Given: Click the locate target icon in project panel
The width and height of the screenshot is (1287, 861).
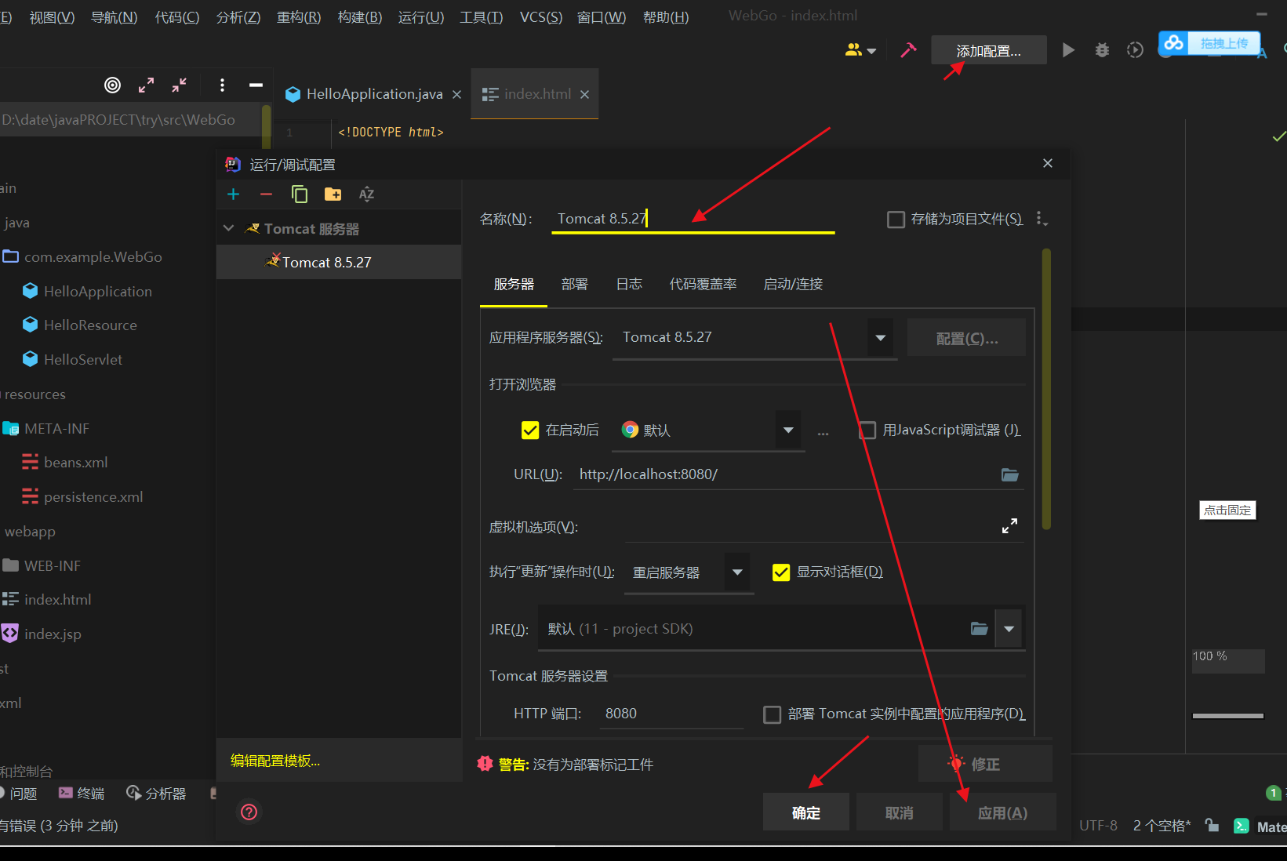Looking at the screenshot, I should (113, 85).
